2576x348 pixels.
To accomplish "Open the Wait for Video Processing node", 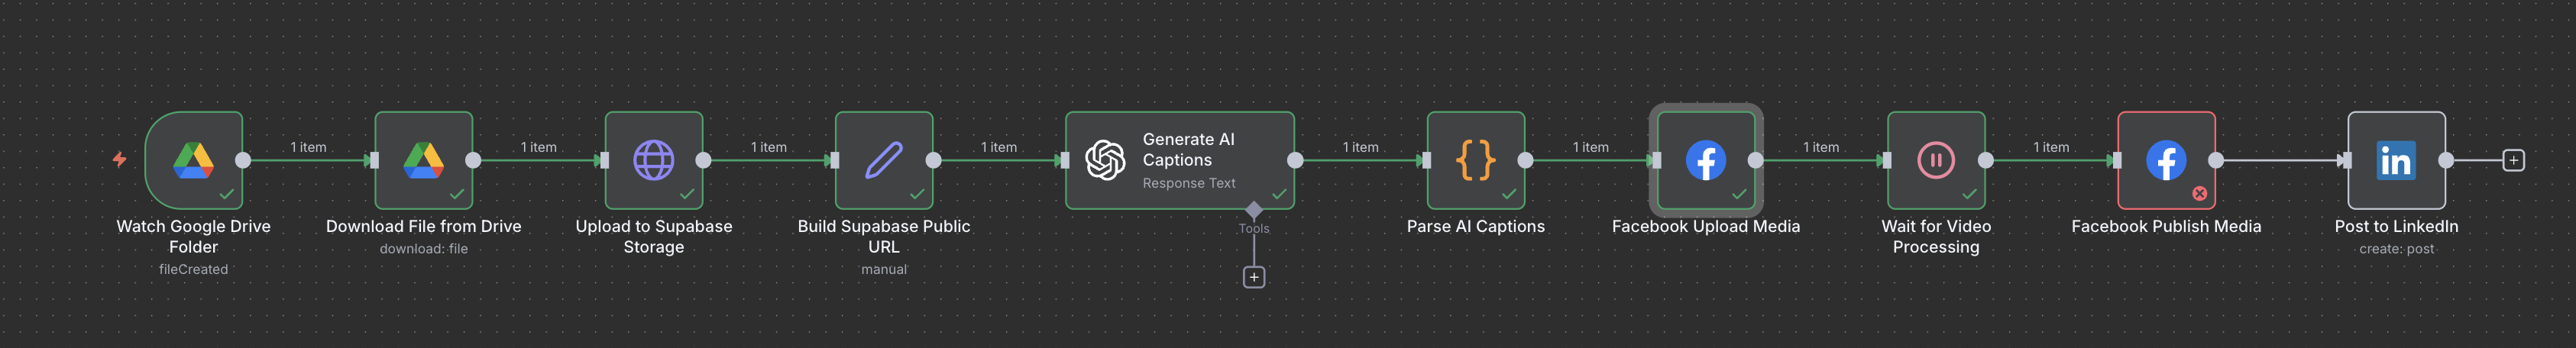I will coord(1936,160).
